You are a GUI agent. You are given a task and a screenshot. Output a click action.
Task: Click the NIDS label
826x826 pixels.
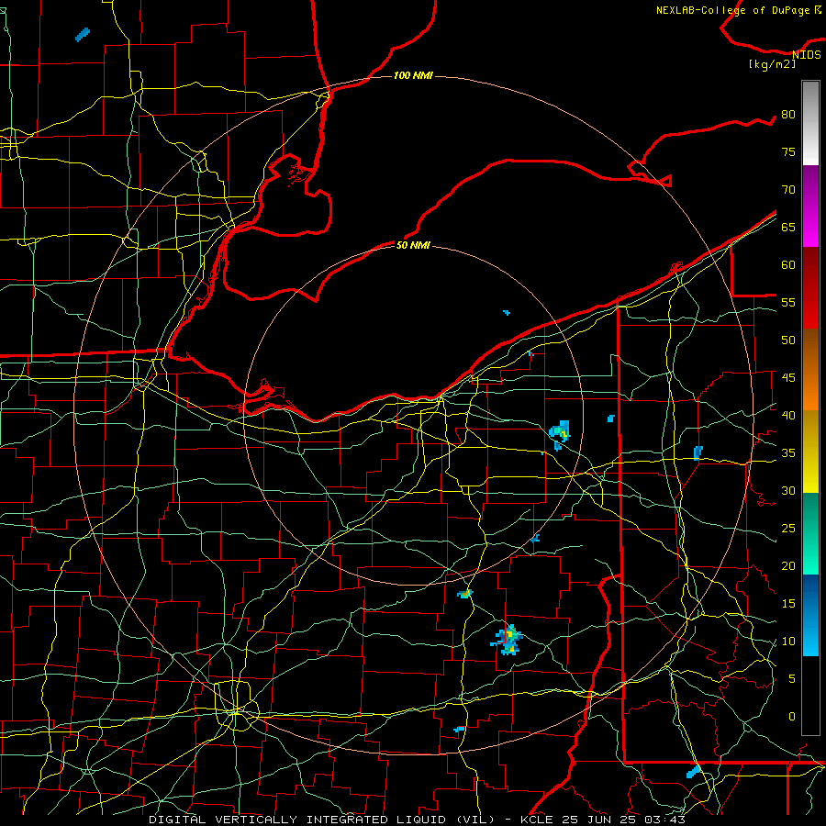pos(806,54)
